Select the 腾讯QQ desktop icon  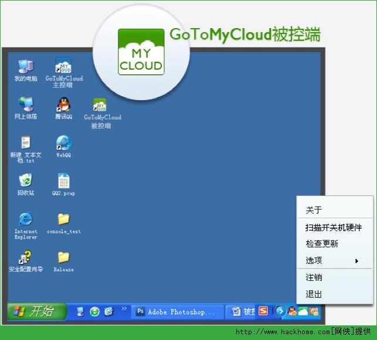pyautogui.click(x=63, y=105)
